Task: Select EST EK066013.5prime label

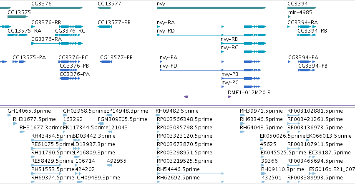Action: coord(329,136)
